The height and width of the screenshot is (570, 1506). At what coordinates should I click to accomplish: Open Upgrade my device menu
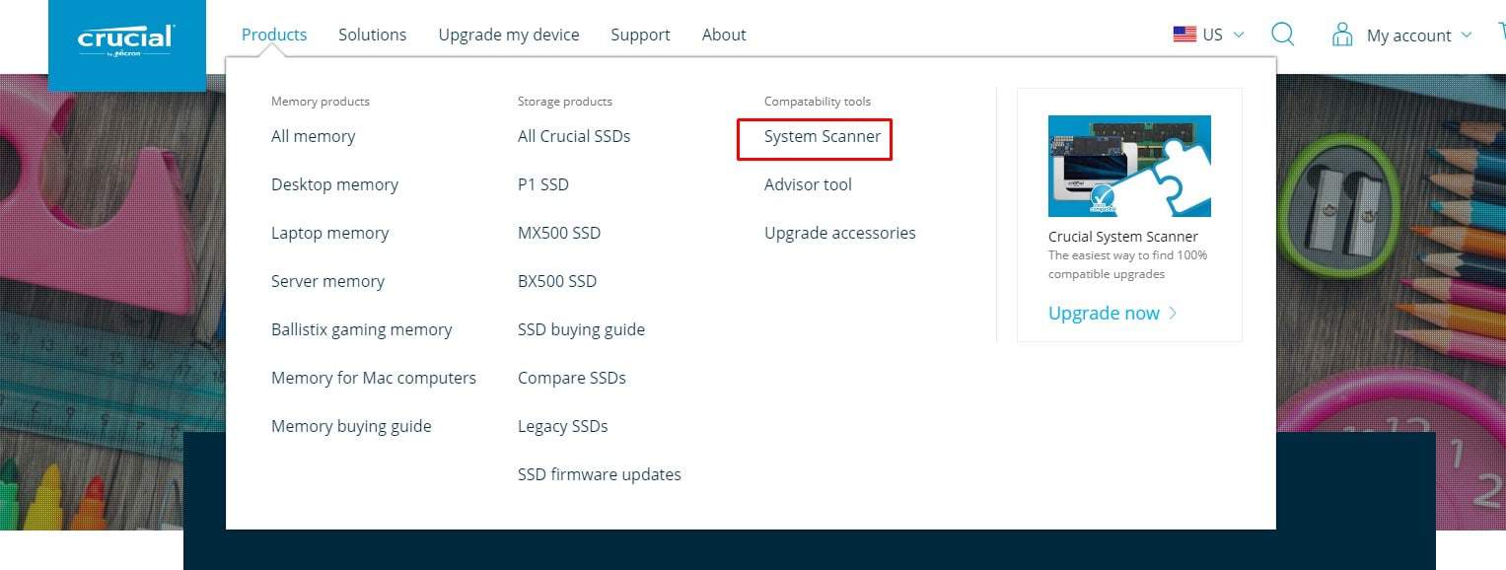pos(509,35)
